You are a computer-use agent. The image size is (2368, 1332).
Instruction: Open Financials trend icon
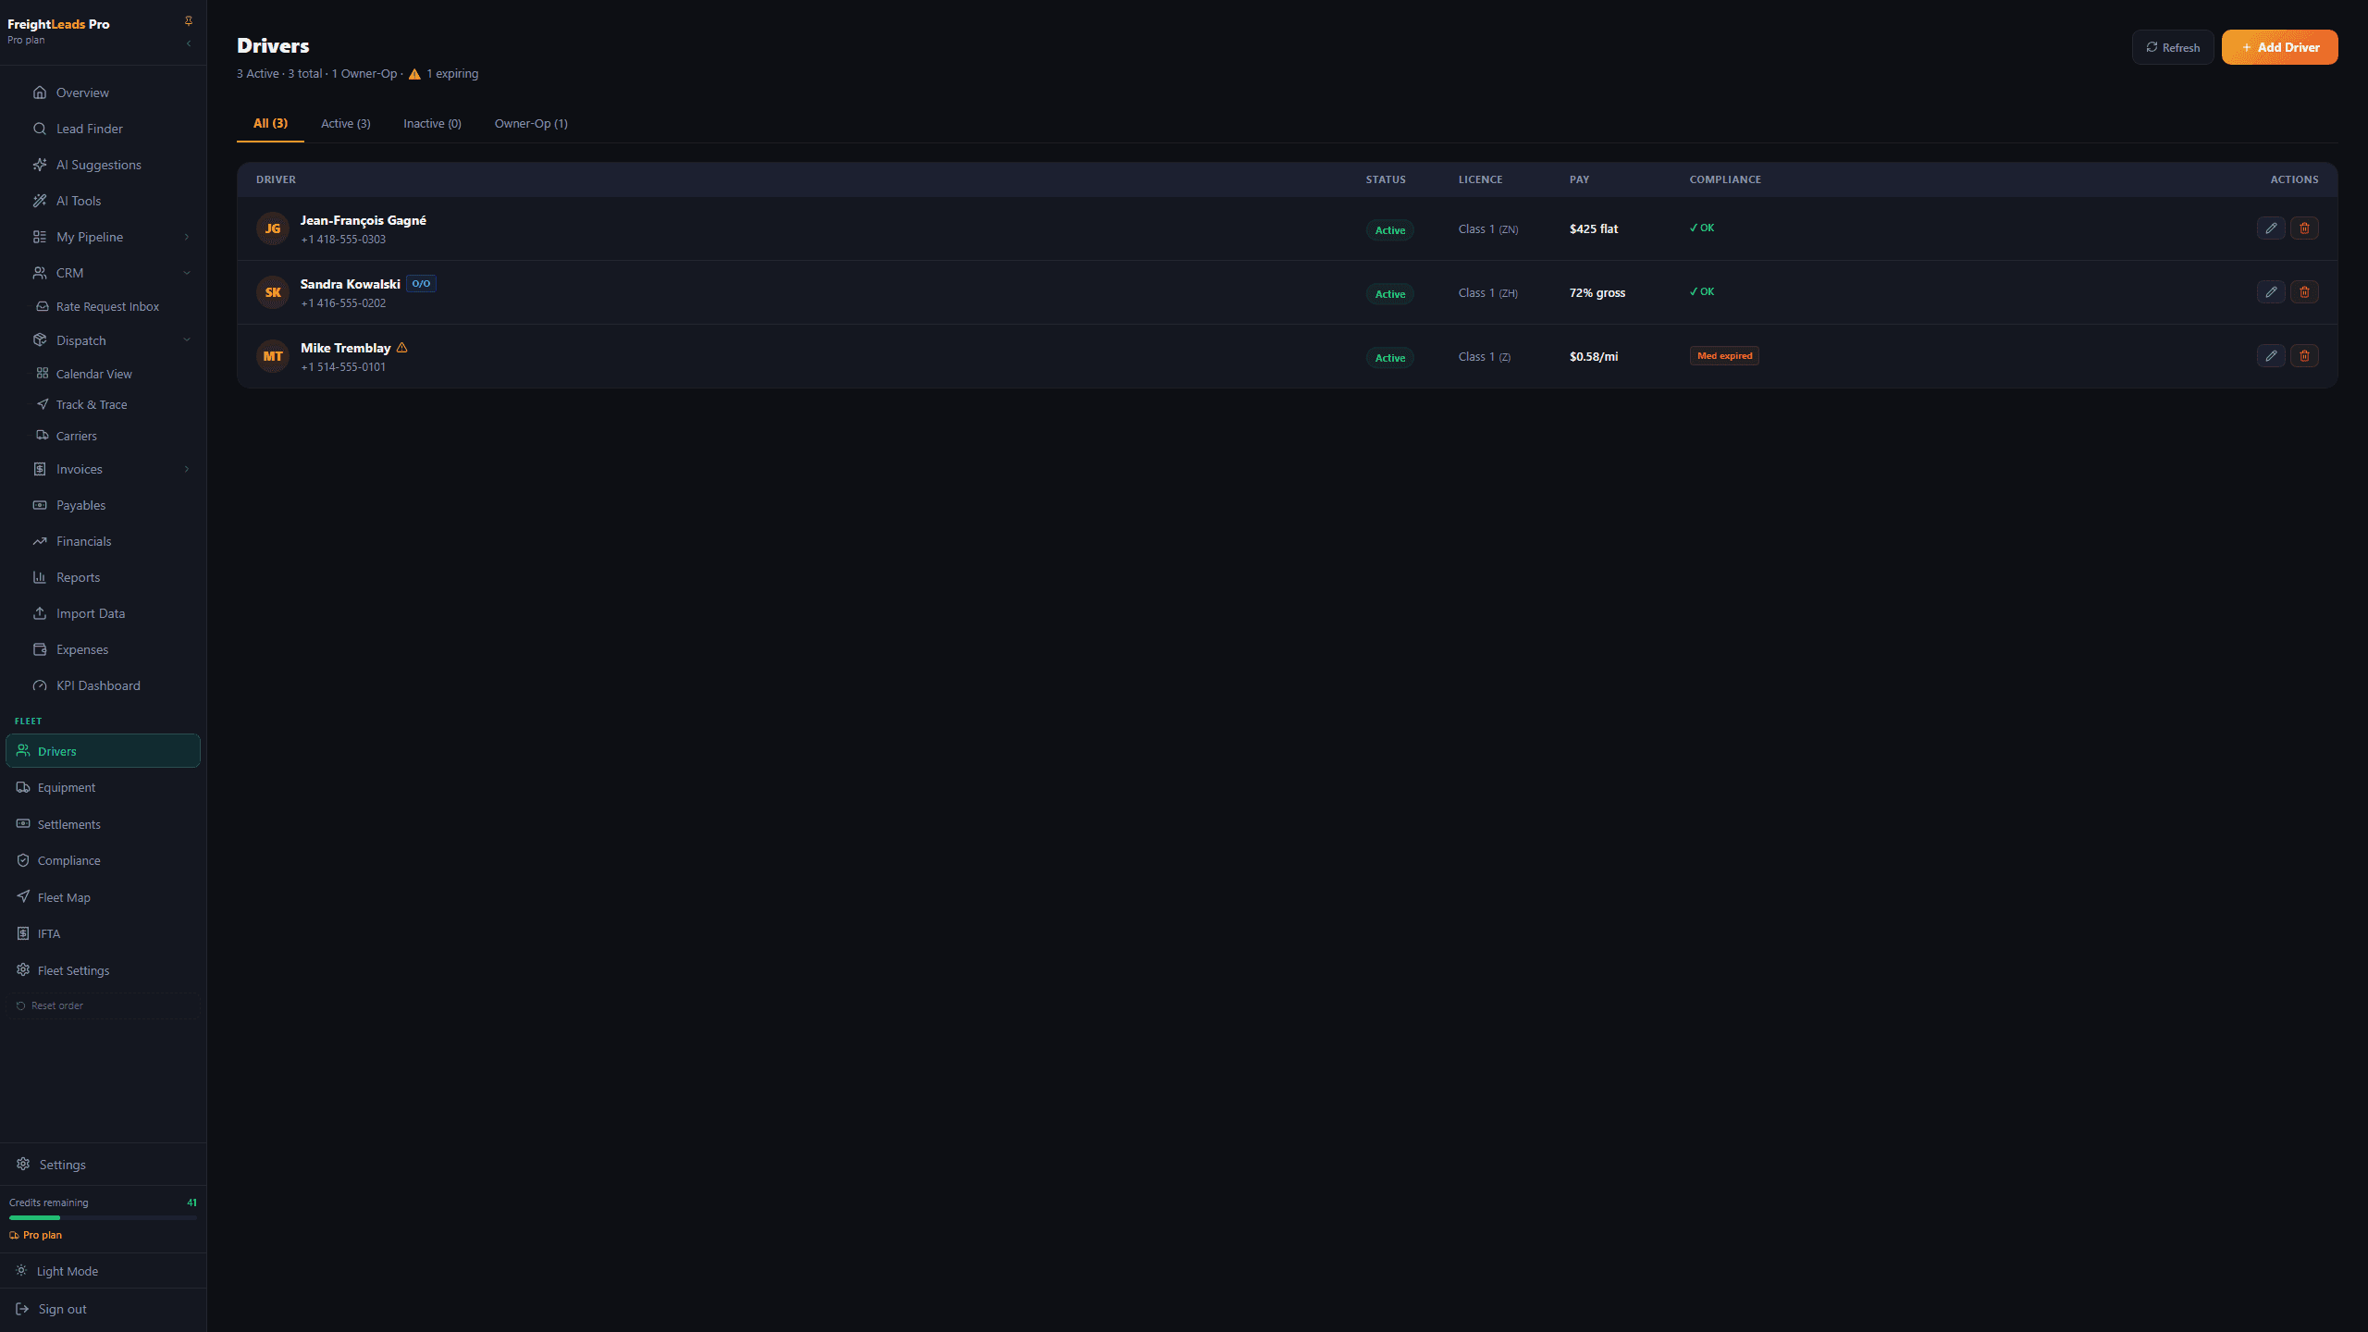click(40, 541)
